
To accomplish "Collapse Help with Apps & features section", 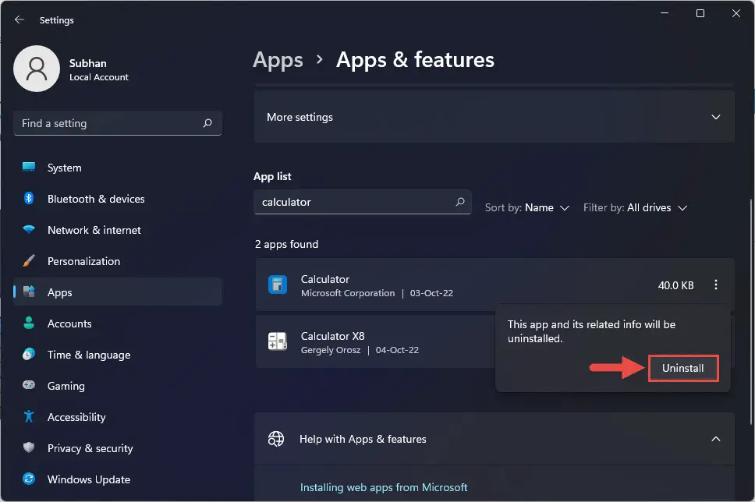I will (x=715, y=439).
